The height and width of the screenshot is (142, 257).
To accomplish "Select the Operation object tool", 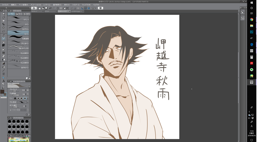I will coord(4,21).
